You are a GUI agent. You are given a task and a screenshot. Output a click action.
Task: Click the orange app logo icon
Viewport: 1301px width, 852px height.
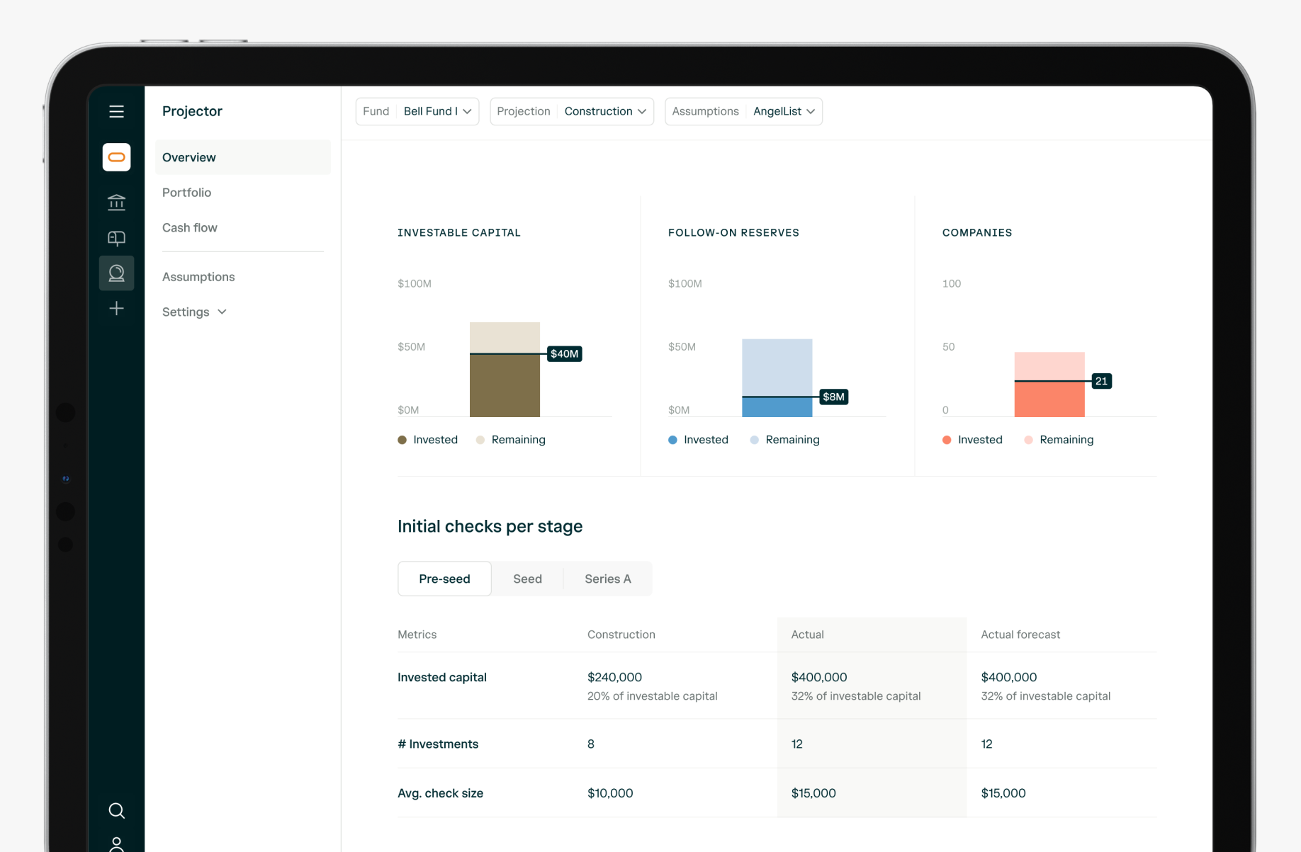tap(116, 157)
